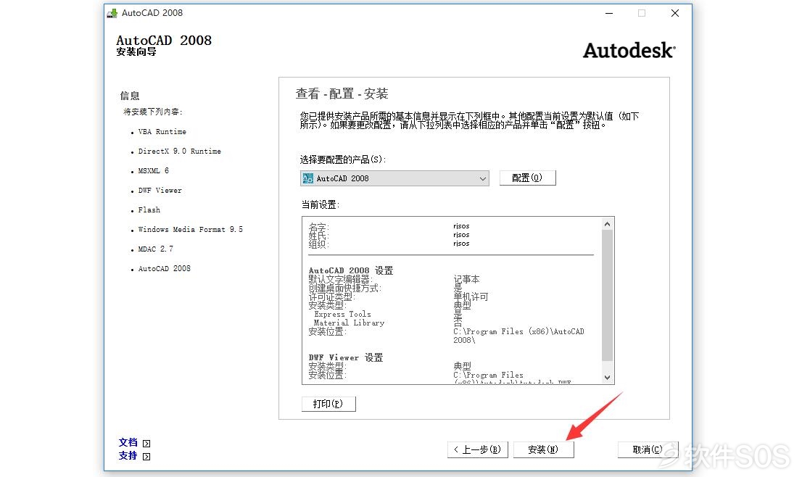Select MDAC 2.7 list entry
This screenshot has height=477, width=802.
(x=155, y=249)
